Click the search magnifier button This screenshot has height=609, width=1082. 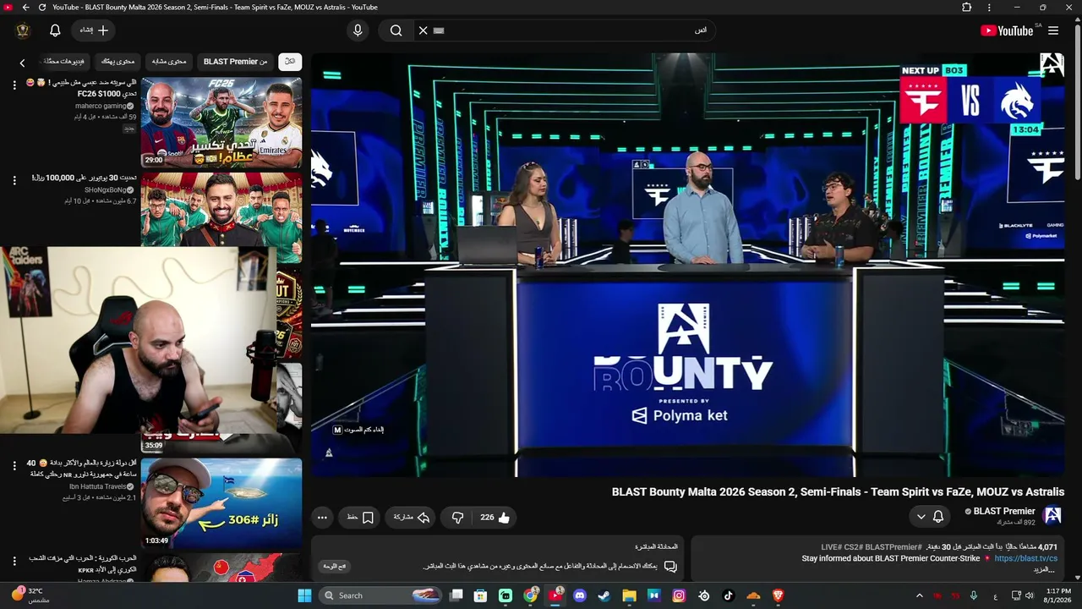(396, 30)
